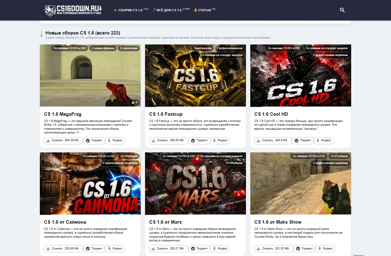Select the От Ютуберов tag on Саймона card
The height and width of the screenshot is (256, 391).
(x=129, y=156)
